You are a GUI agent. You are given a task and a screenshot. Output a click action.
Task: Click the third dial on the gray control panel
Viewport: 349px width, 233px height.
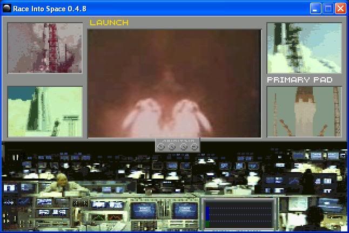[184, 147]
